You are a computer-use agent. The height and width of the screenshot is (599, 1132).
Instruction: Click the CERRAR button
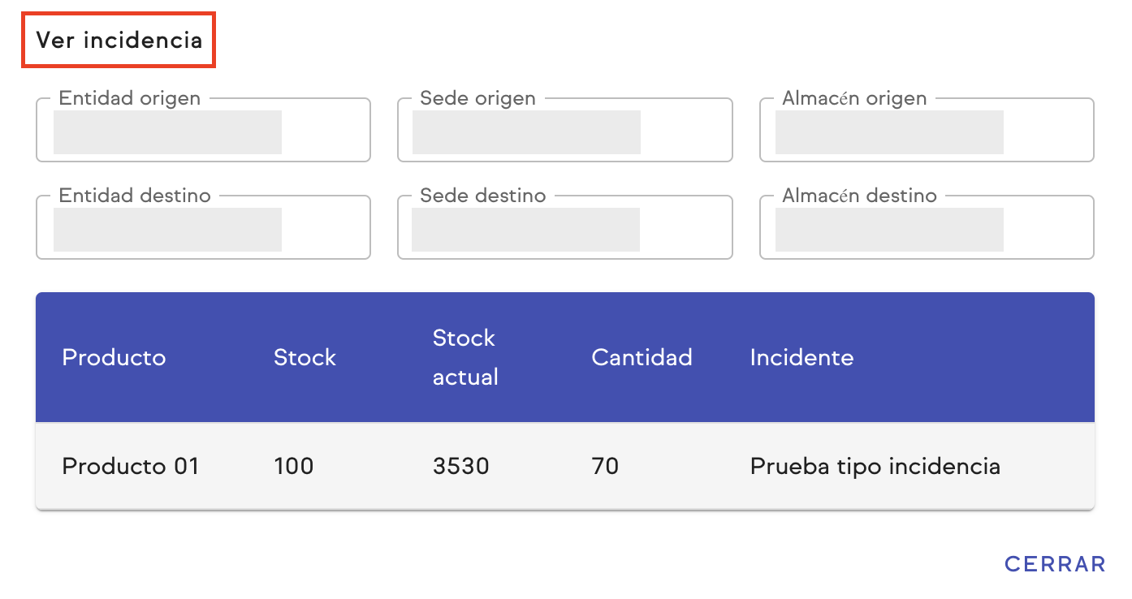(1054, 563)
